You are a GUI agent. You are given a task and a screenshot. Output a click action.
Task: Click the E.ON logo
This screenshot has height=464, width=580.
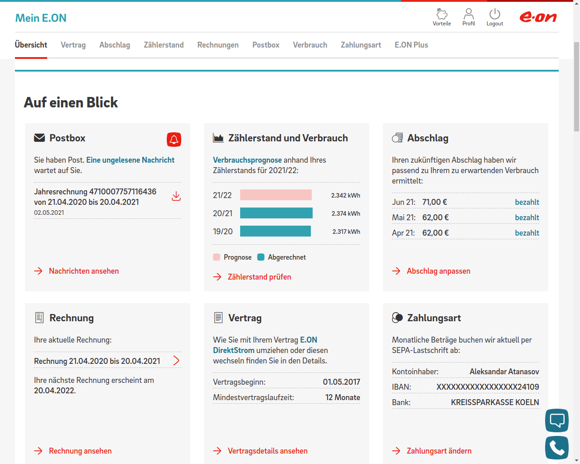click(538, 17)
